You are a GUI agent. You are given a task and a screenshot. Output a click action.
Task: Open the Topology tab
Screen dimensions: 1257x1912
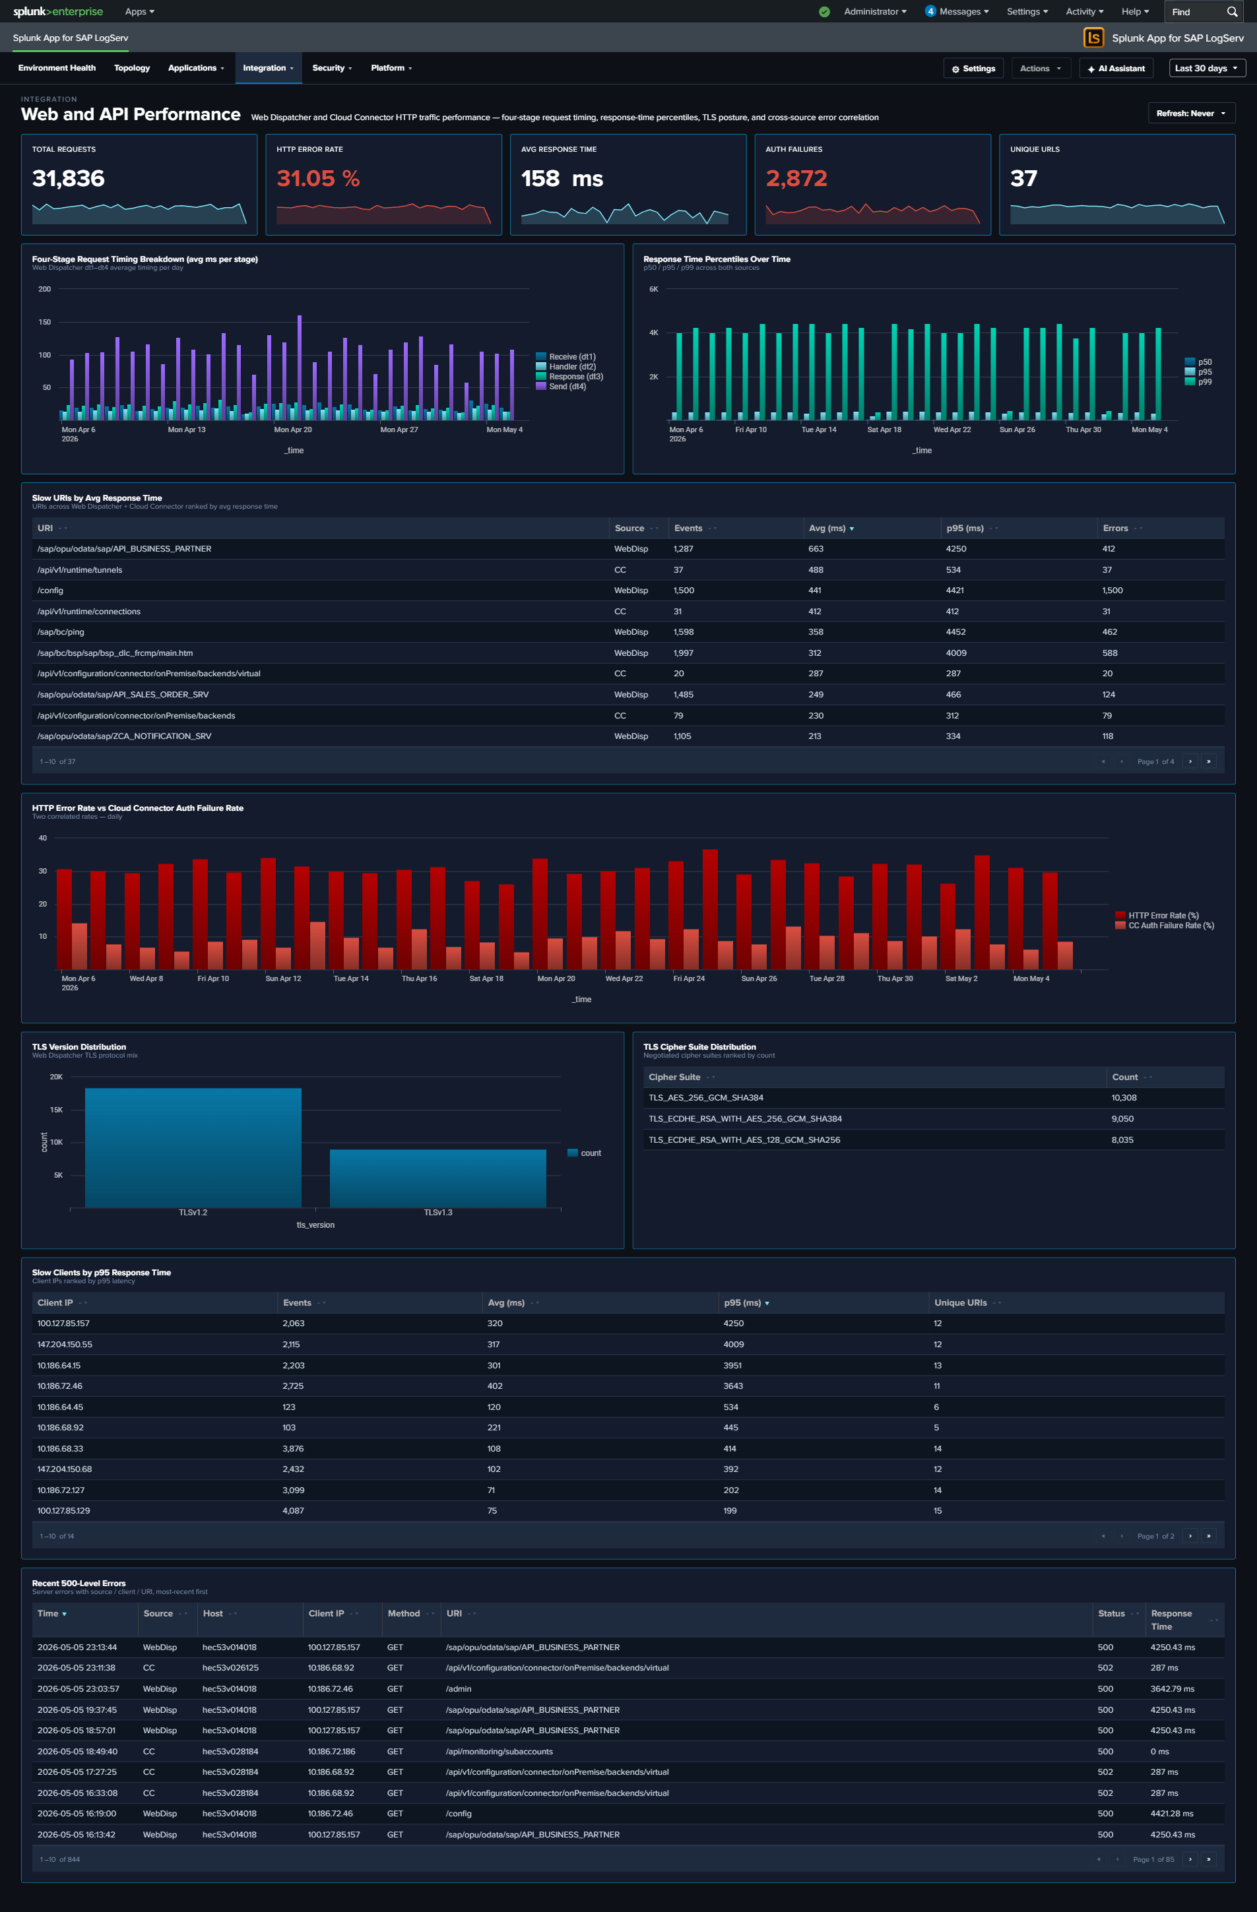click(x=132, y=67)
